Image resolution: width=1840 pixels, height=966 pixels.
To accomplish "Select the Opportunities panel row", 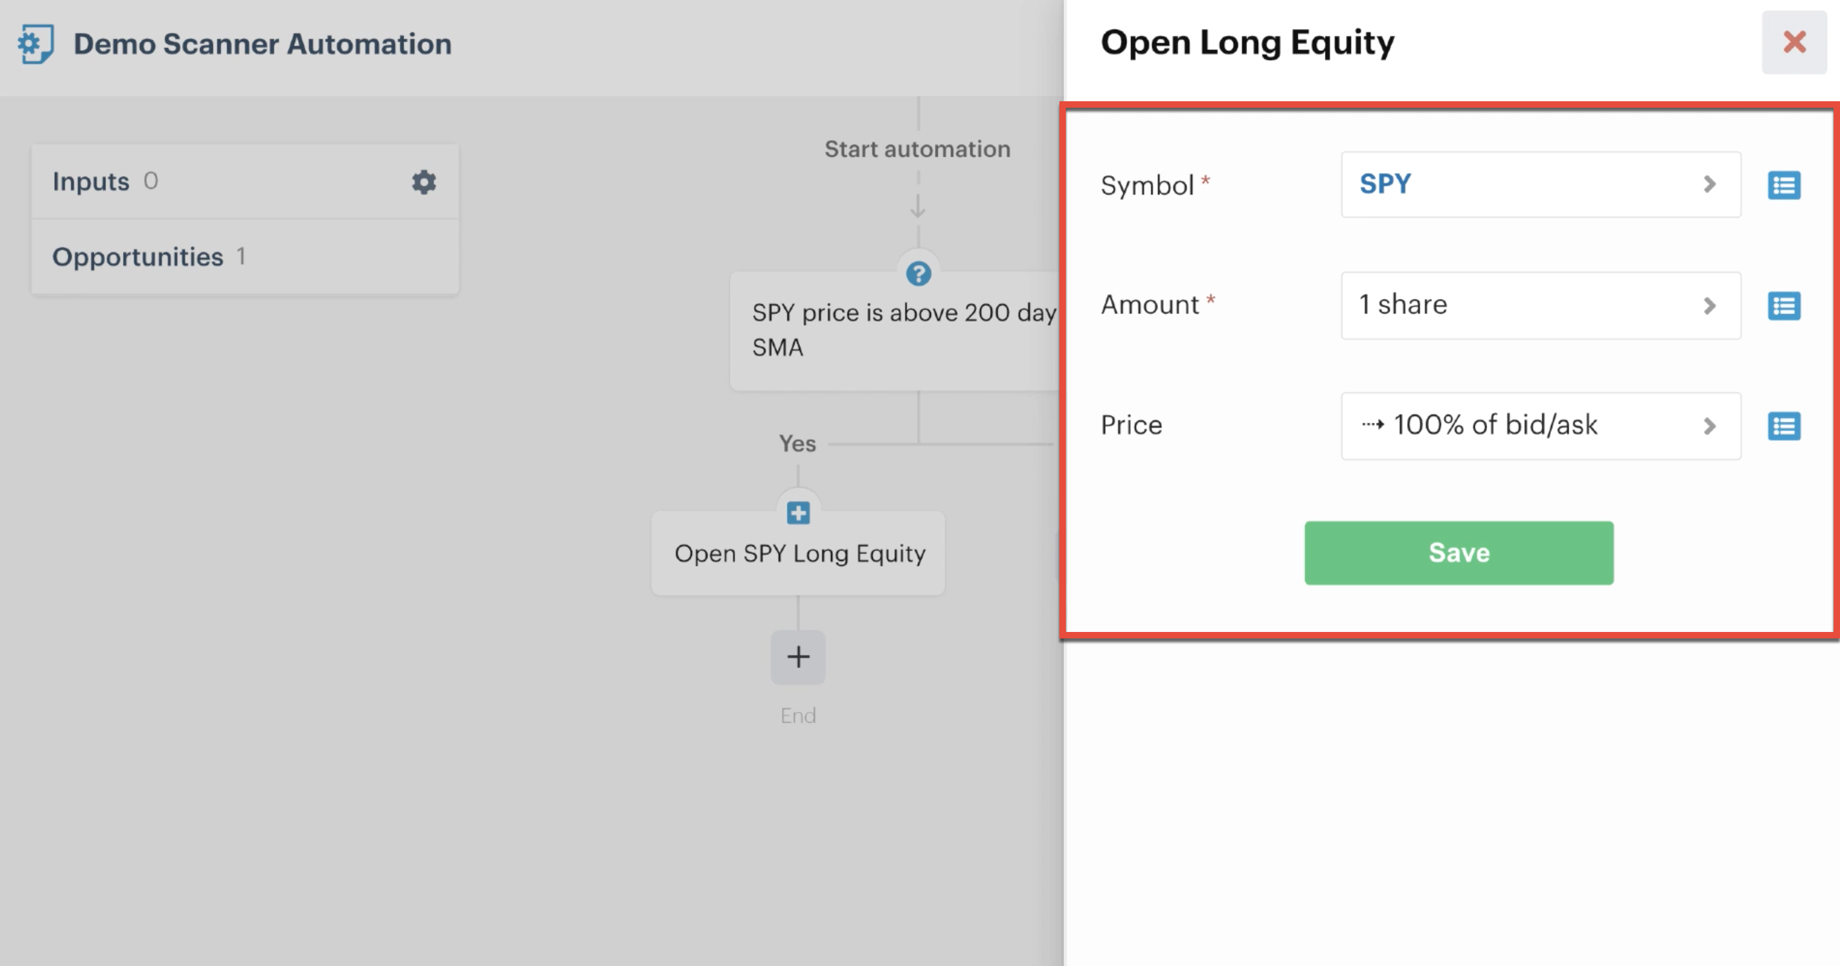I will click(245, 257).
